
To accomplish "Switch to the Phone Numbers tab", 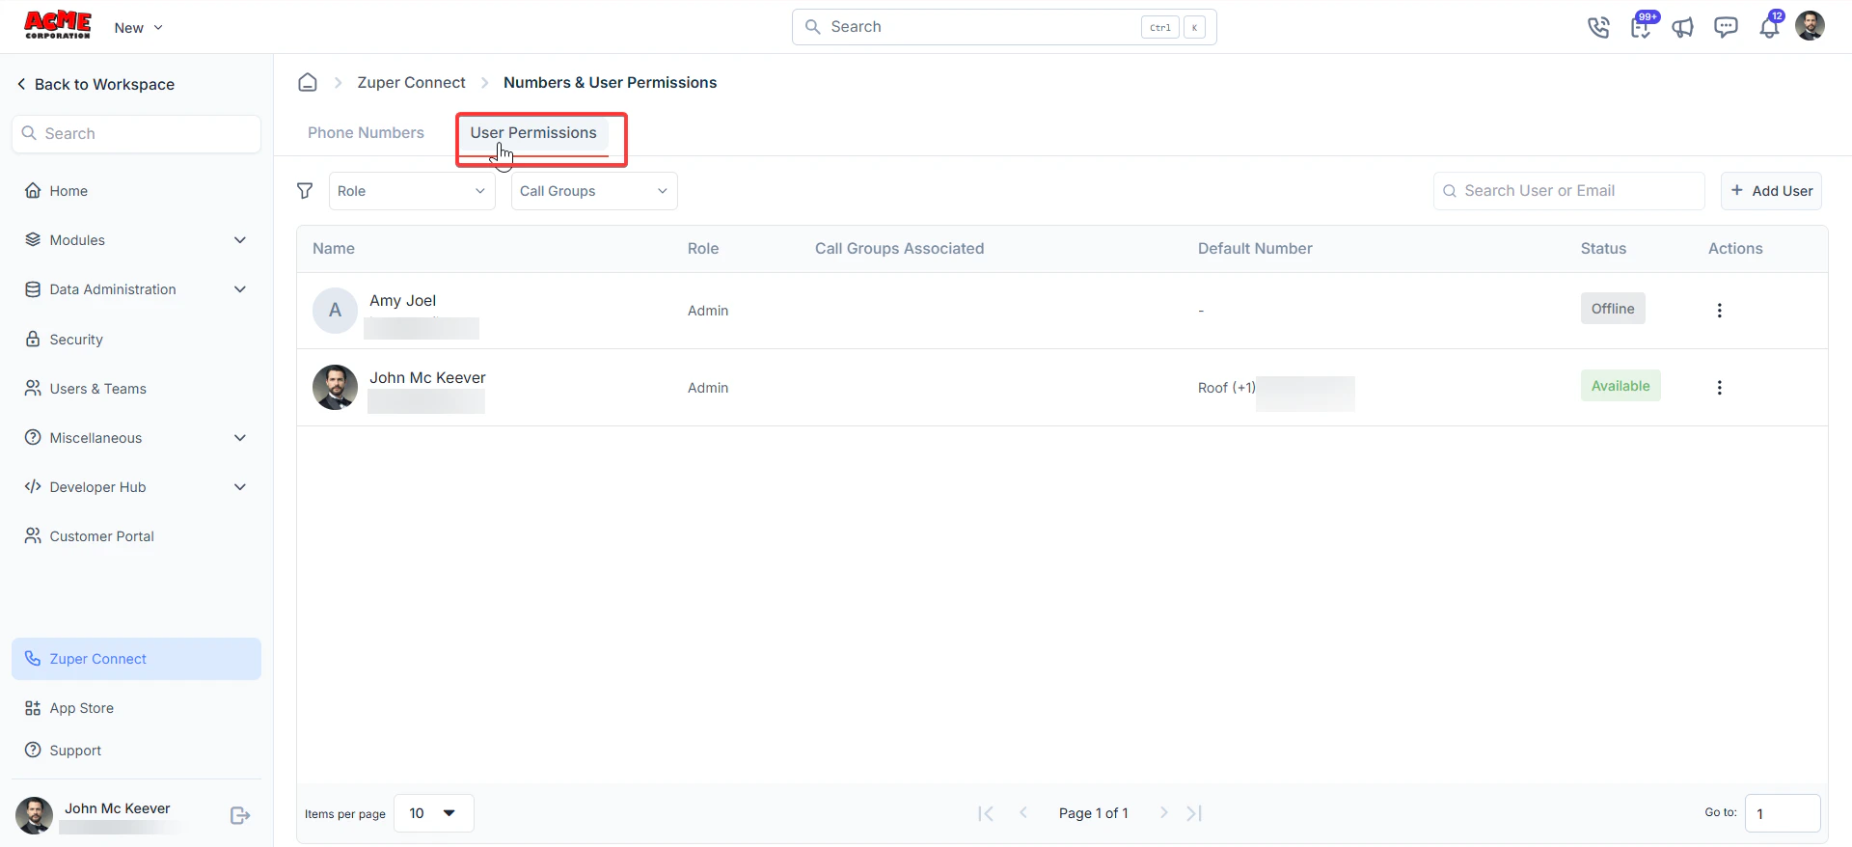I will click(366, 133).
